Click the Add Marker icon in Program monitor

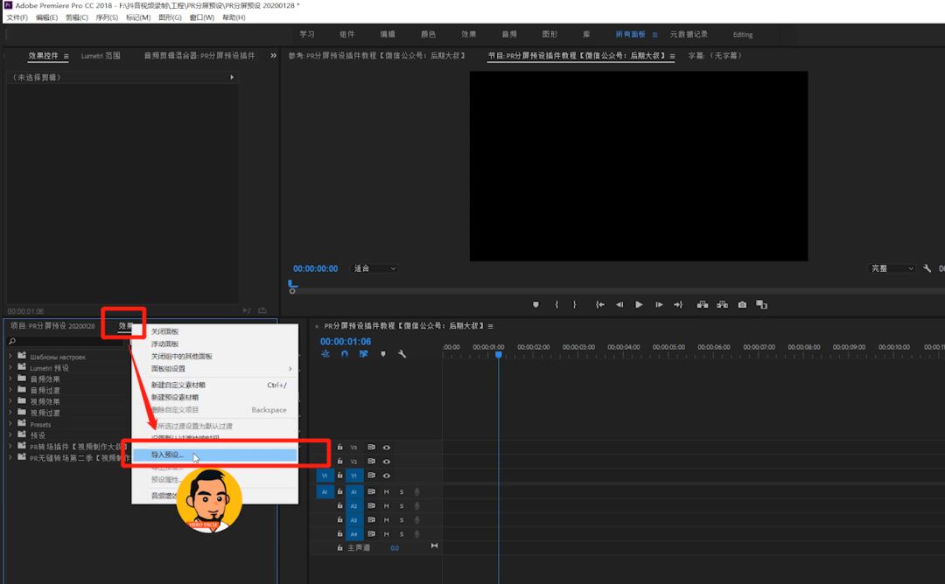535,304
